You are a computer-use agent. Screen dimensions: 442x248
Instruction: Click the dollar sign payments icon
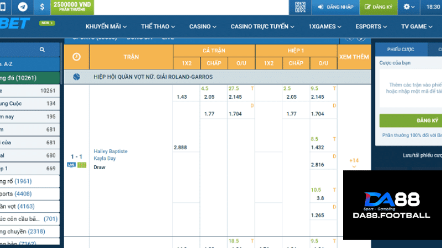(43, 7)
